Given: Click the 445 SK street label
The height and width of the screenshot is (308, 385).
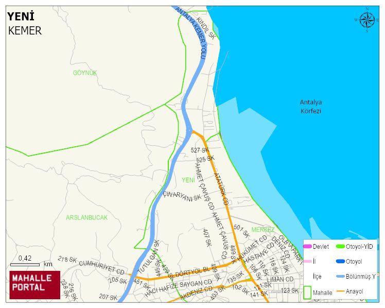Looking at the screenshot, I should tap(158, 269).
